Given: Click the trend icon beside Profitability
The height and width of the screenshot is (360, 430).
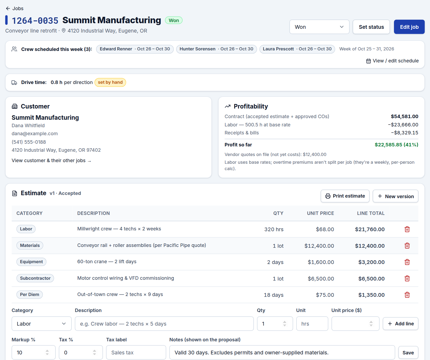Looking at the screenshot, I should coord(228,106).
